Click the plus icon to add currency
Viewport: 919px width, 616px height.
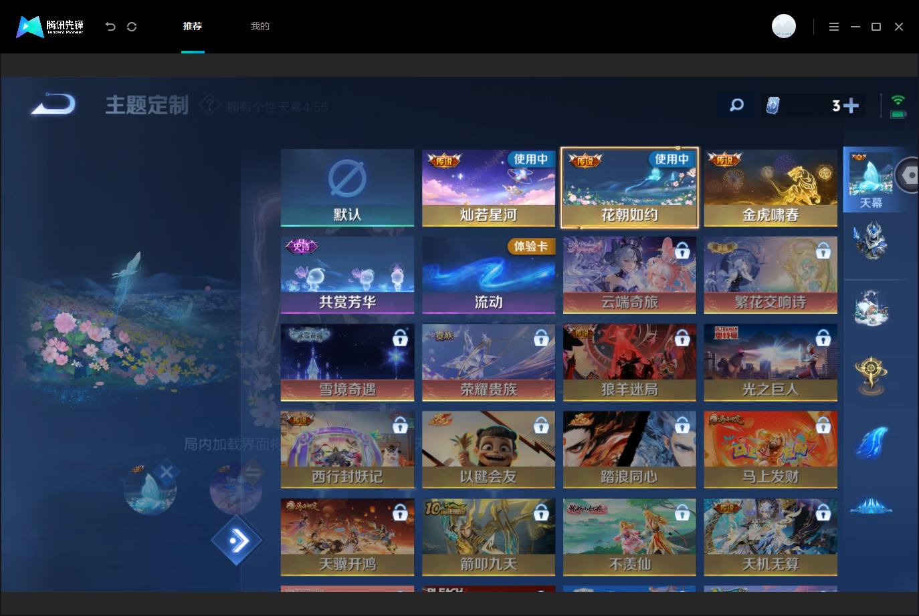[851, 106]
